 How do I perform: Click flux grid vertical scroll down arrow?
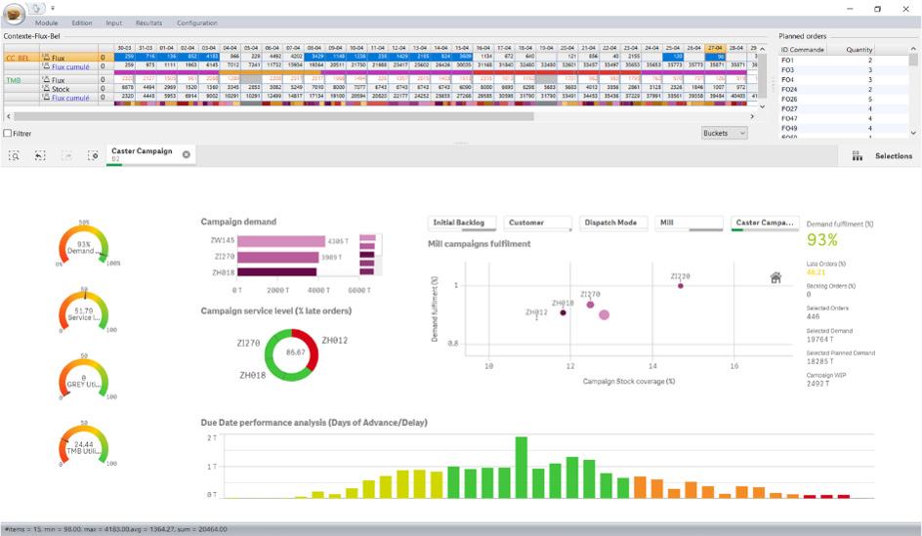click(763, 106)
